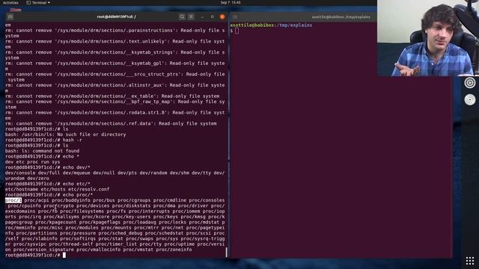This screenshot has width=479, height=269.
Task: Click the 'hash -r' command line
Action: tap(43, 140)
